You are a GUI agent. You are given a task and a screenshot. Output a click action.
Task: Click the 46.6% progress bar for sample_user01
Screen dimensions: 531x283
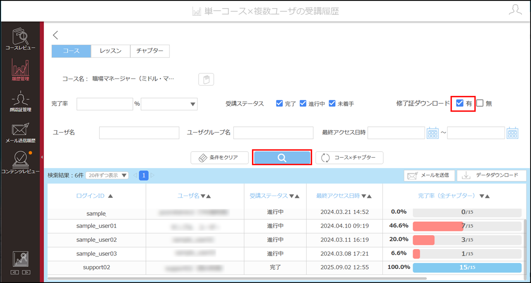pos(467,226)
